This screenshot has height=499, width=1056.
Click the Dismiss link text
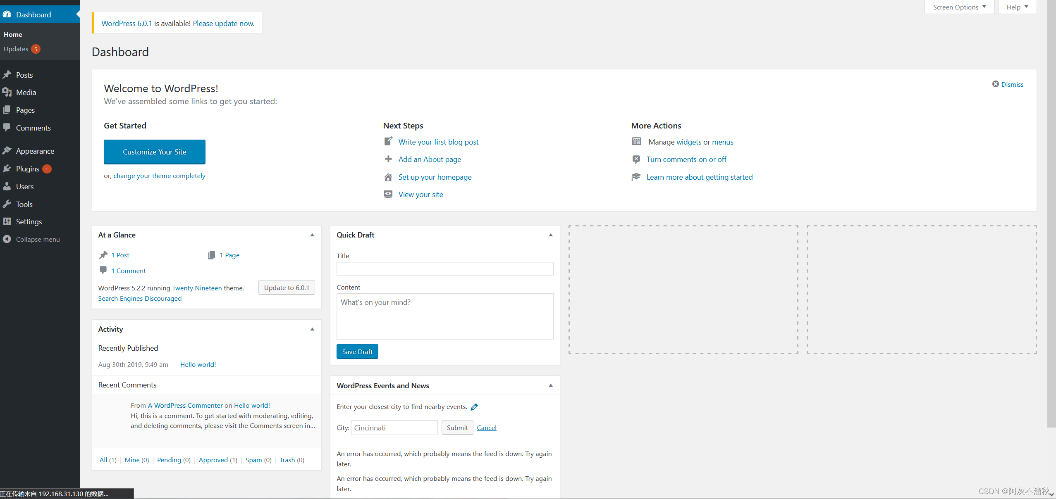1013,84
